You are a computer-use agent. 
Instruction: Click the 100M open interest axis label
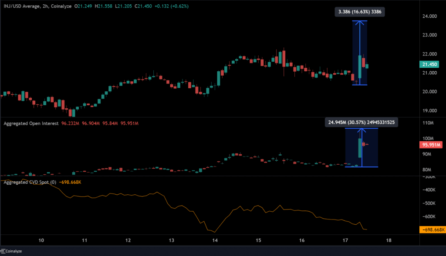[428, 139]
